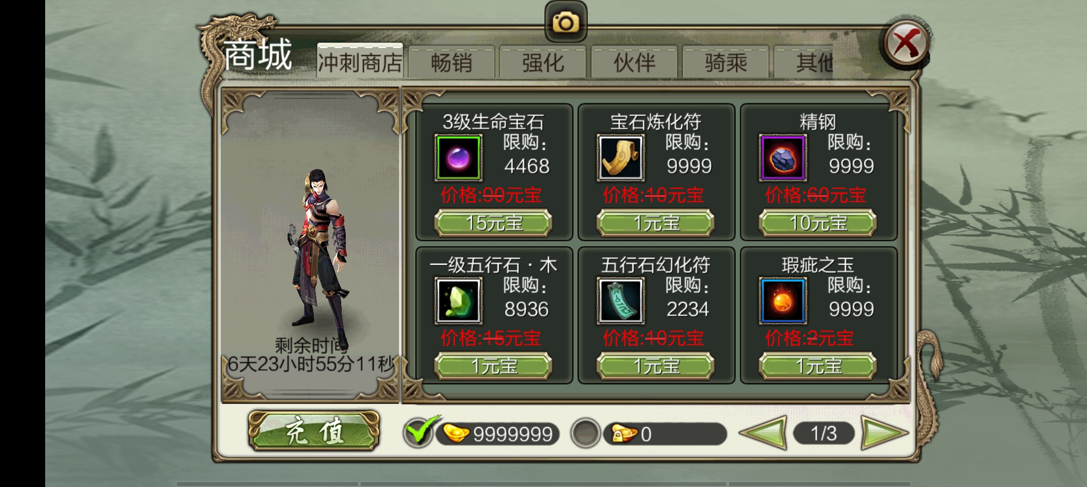Go to next shop page arrow

tap(884, 433)
